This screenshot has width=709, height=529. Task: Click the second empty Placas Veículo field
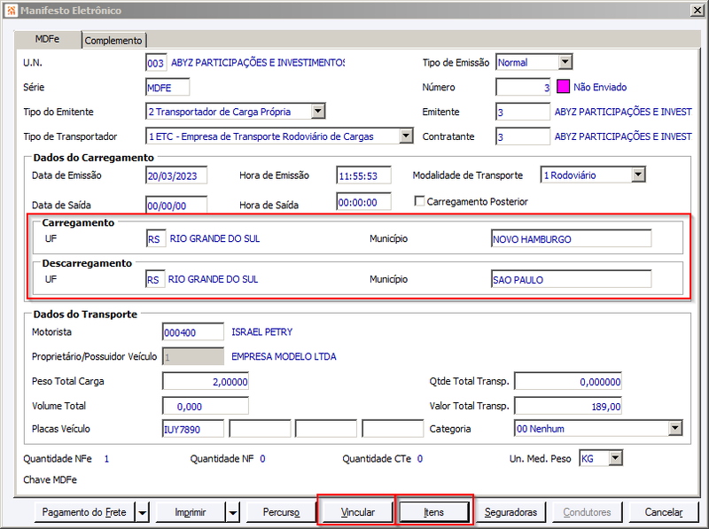(x=260, y=429)
